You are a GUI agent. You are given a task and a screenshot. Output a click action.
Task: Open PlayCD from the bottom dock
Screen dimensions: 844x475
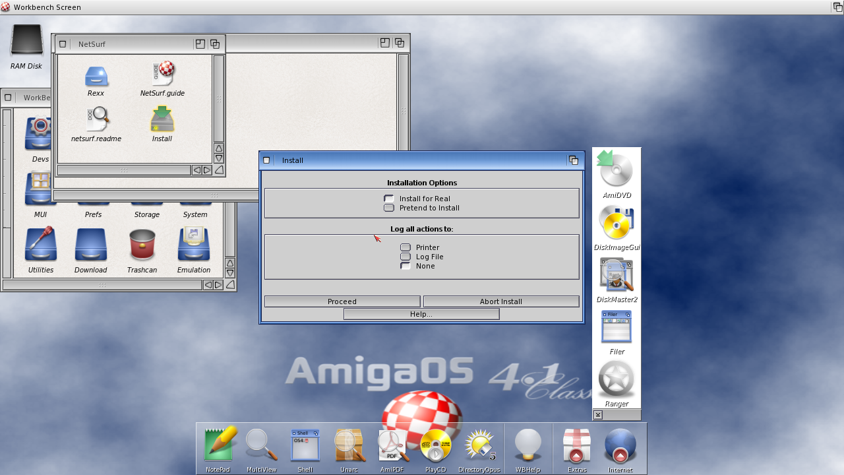[435, 445]
